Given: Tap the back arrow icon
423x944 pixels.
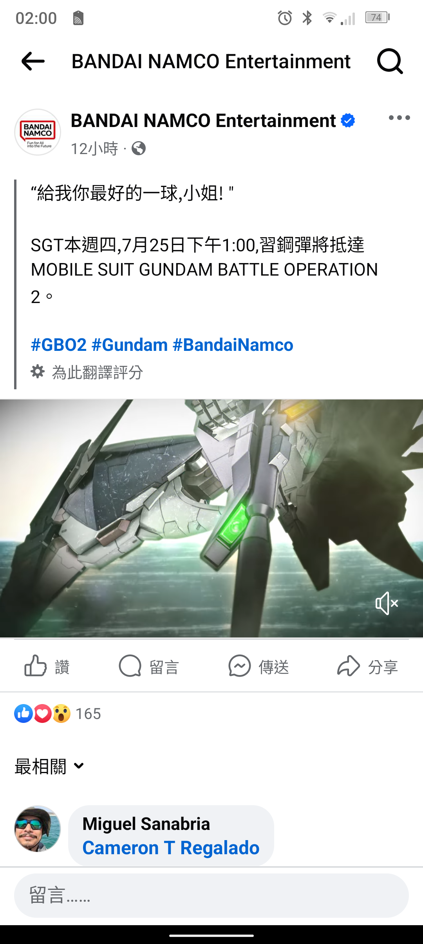Looking at the screenshot, I should coord(33,62).
